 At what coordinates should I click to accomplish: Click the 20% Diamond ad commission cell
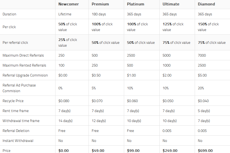tap(201, 88)
